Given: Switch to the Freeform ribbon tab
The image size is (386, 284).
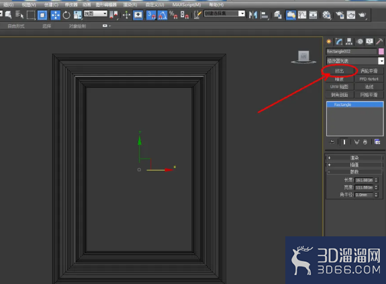Looking at the screenshot, I should point(16,26).
